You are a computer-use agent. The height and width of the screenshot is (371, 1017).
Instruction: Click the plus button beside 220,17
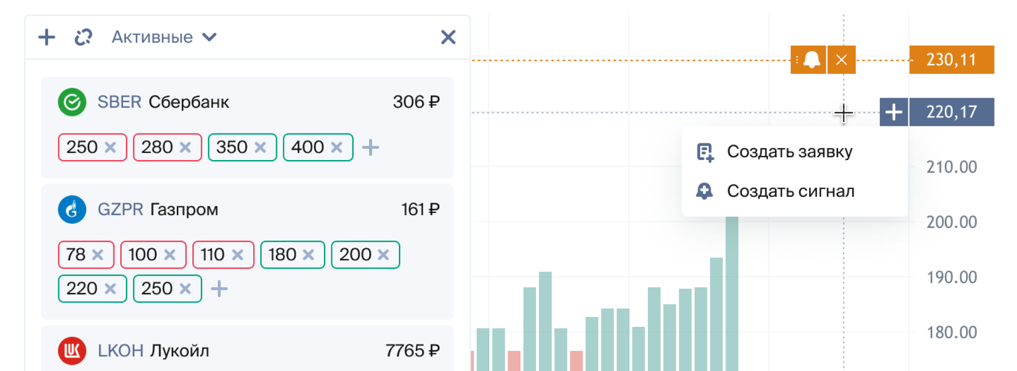(894, 112)
